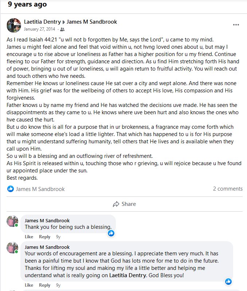Click the Share button
The image size is (247, 291).
124,204
